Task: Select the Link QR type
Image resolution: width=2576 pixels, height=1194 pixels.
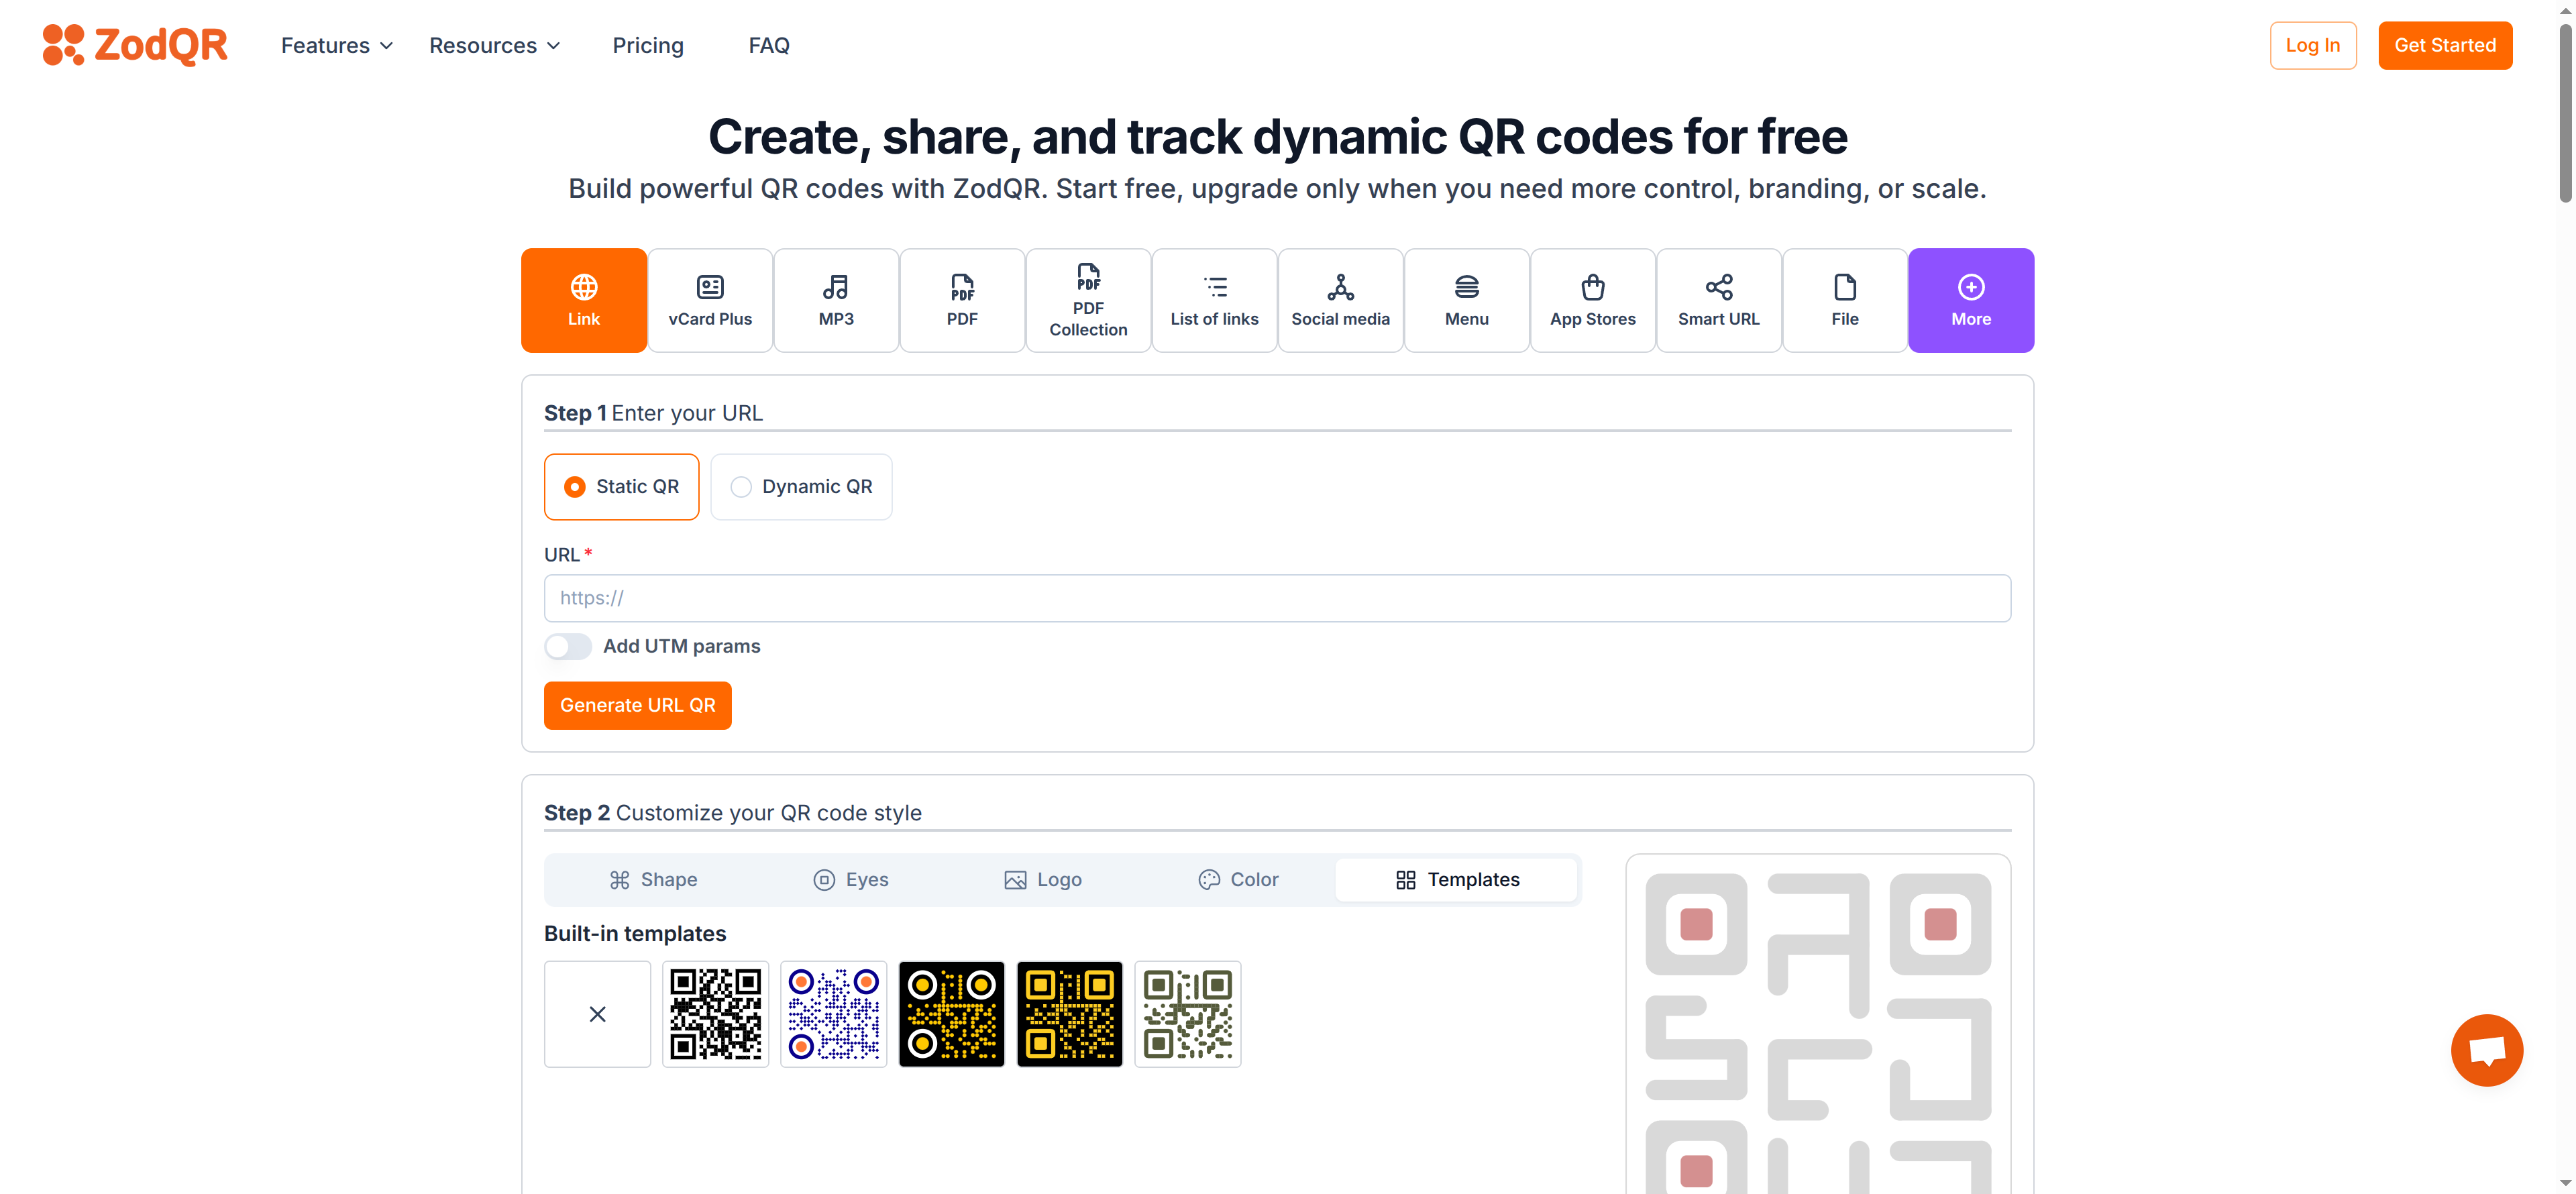Action: 584,300
